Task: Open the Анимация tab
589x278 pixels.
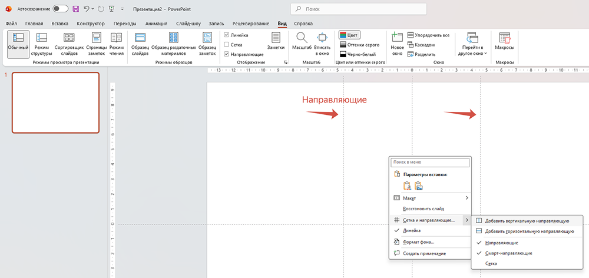Action: pos(156,24)
